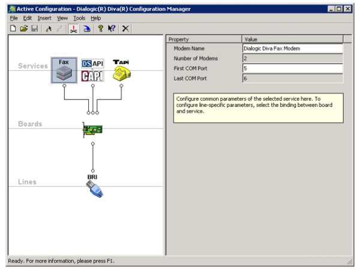Select the CAPI service icon
Screen dimensions: 360x270
coord(92,76)
